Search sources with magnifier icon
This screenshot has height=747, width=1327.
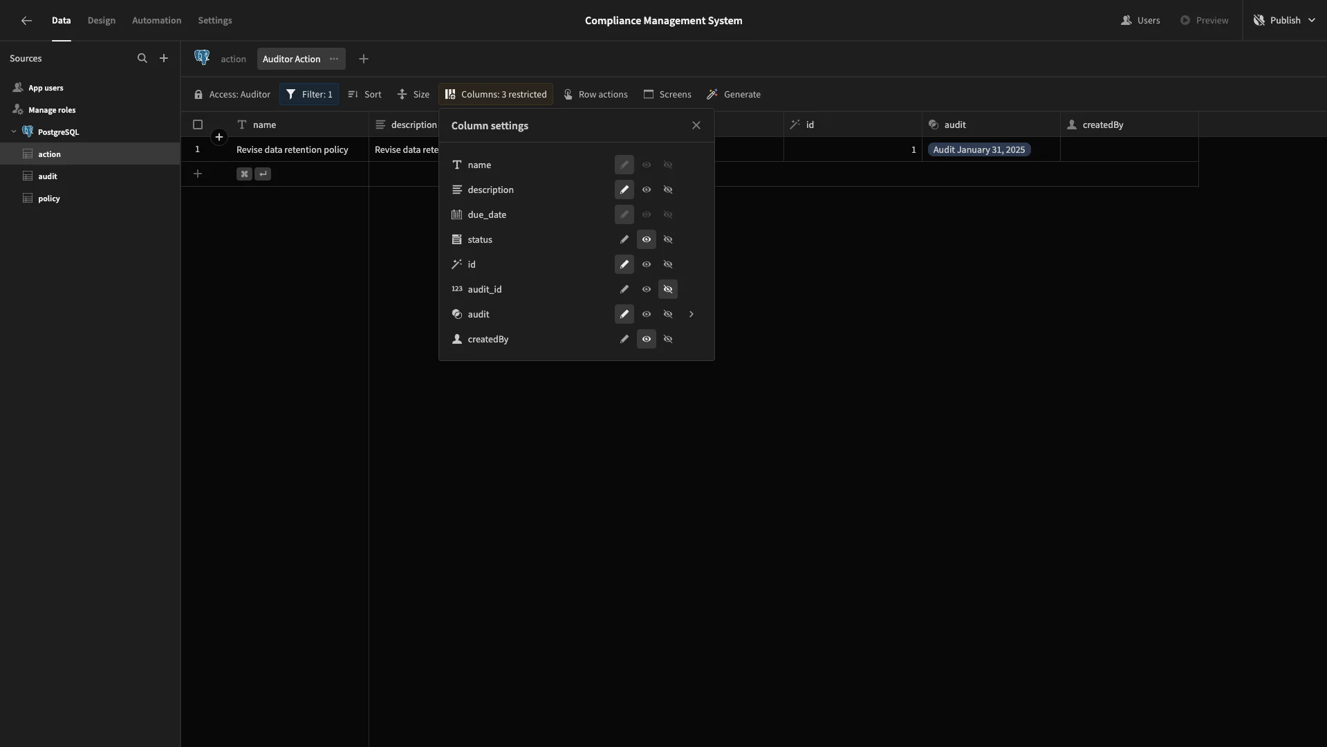coord(142,59)
